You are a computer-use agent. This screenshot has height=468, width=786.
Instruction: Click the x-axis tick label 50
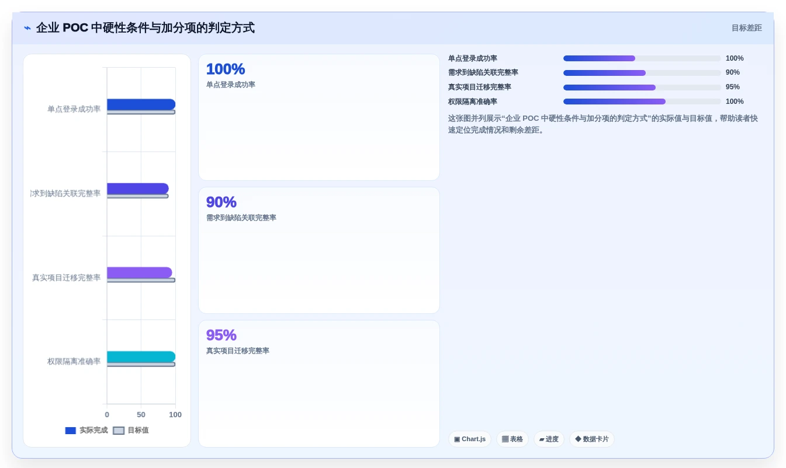tap(141, 415)
